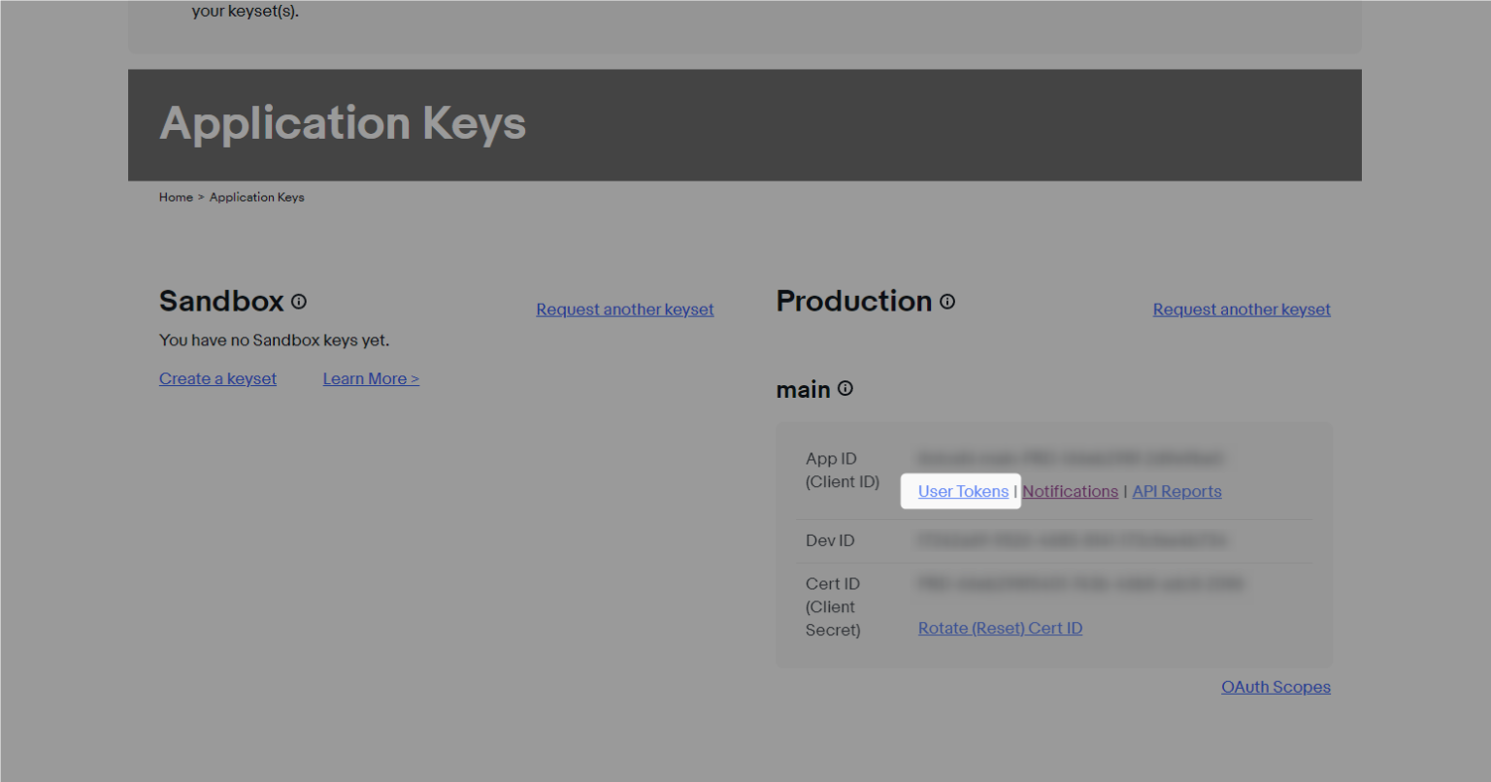The image size is (1491, 782).
Task: Click the blurred Cert ID value
Action: point(1080,583)
